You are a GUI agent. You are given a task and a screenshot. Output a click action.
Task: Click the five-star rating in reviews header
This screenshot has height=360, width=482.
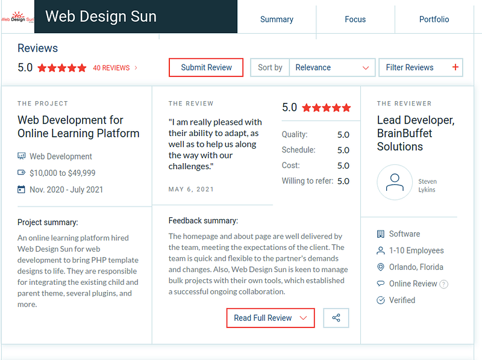(62, 68)
